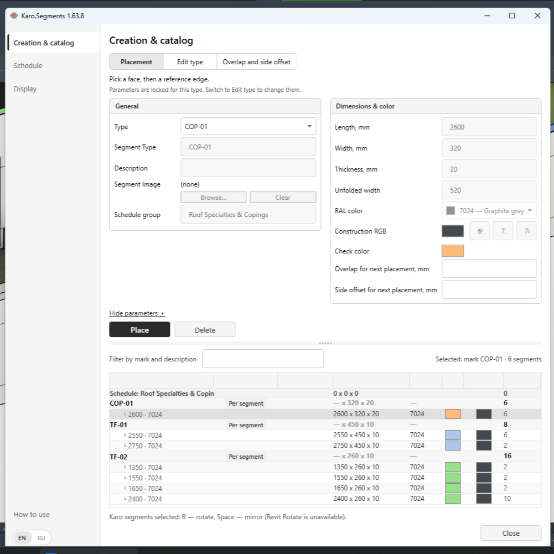The width and height of the screenshot is (554, 554).
Task: Minimize the Karo.Segments window
Action: click(x=487, y=15)
